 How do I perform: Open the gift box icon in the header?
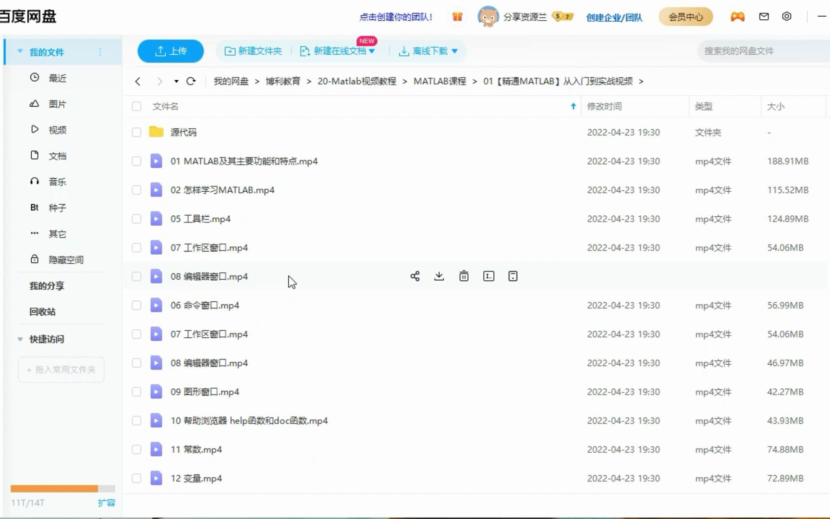point(457,17)
